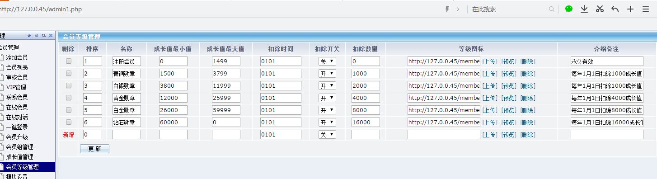Screen dimensions: 657x179
Task: Click [上传] link in 注册会员 row
Action: pyautogui.click(x=490, y=61)
